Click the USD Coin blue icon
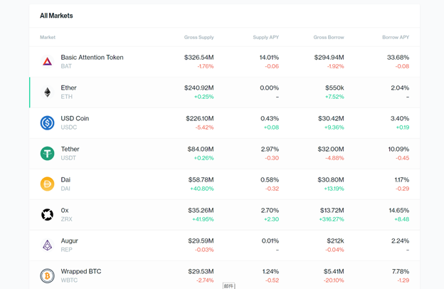The width and height of the screenshot is (444, 289). [x=47, y=123]
